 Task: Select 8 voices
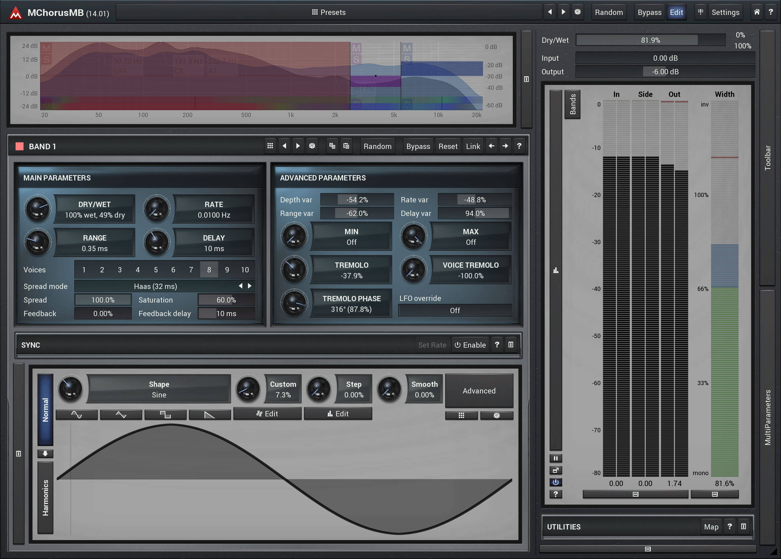pos(209,269)
